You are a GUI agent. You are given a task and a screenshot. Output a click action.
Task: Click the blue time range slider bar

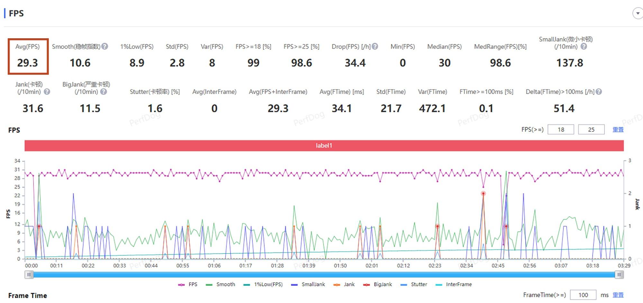click(324, 275)
